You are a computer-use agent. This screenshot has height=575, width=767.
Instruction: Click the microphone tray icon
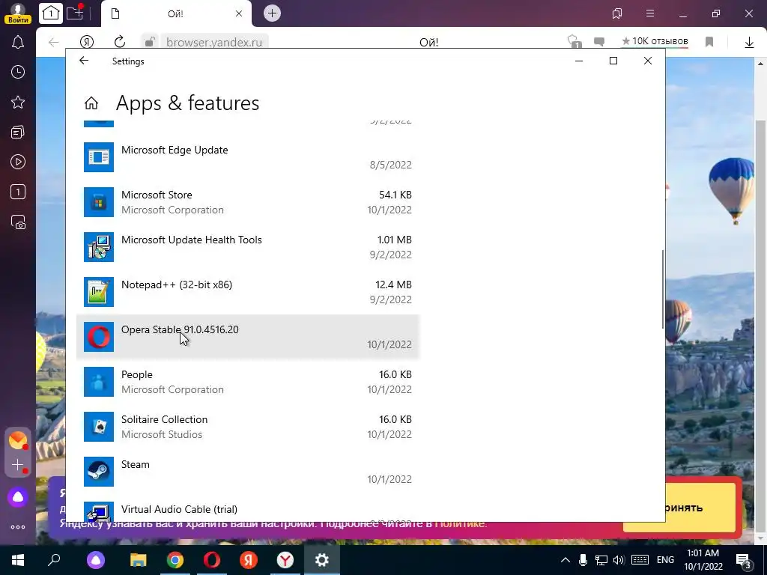click(x=583, y=560)
